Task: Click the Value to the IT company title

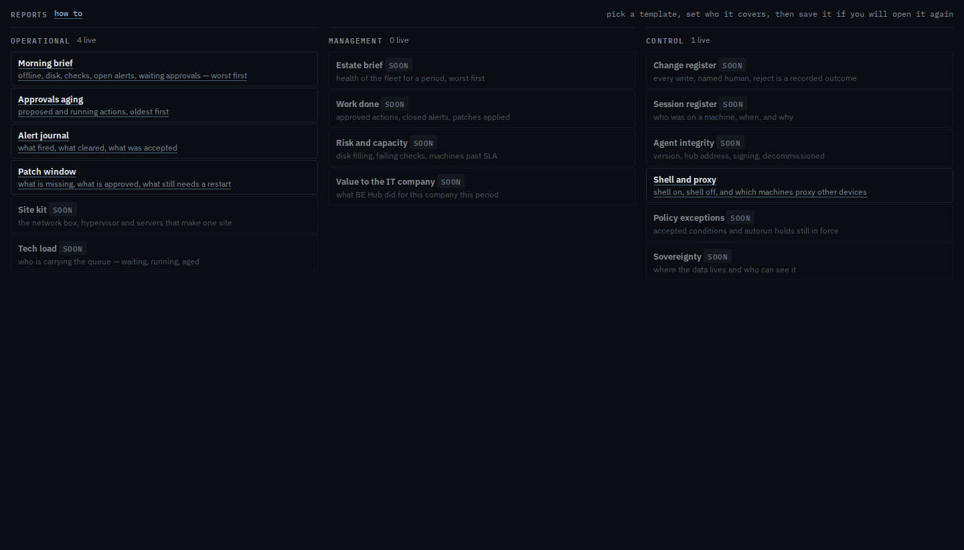Action: pyautogui.click(x=386, y=181)
